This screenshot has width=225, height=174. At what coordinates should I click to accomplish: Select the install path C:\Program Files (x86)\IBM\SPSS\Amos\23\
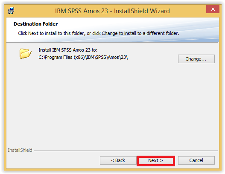83,57
